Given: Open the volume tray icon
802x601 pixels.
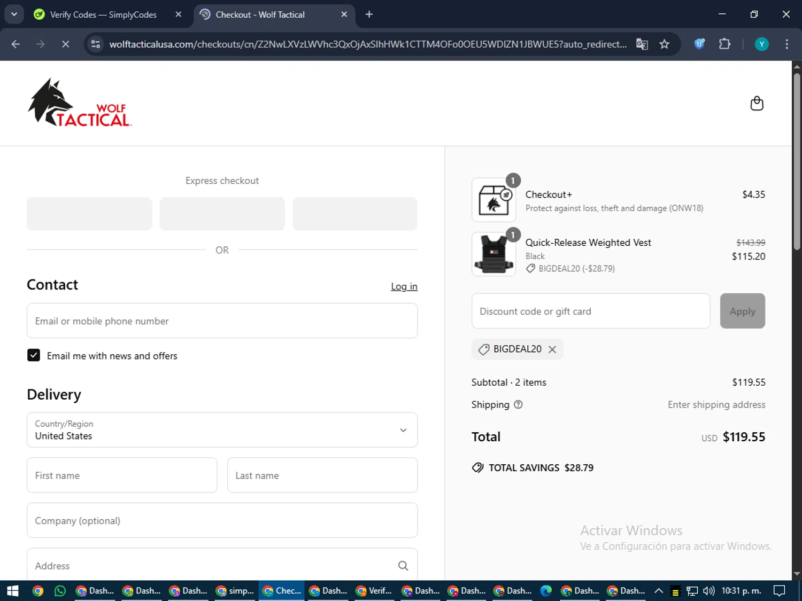Looking at the screenshot, I should (709, 591).
